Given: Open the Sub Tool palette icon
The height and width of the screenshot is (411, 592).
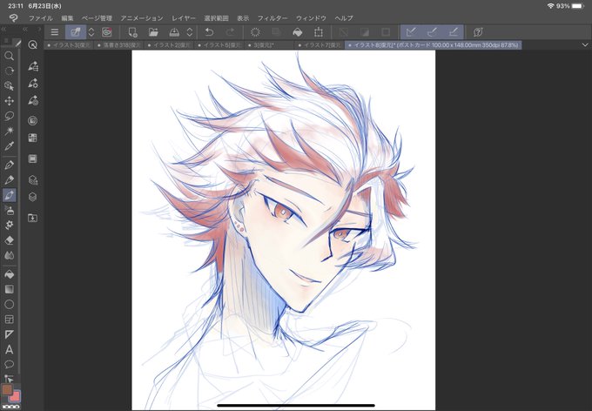Looking at the screenshot, I should pyautogui.click(x=33, y=66).
